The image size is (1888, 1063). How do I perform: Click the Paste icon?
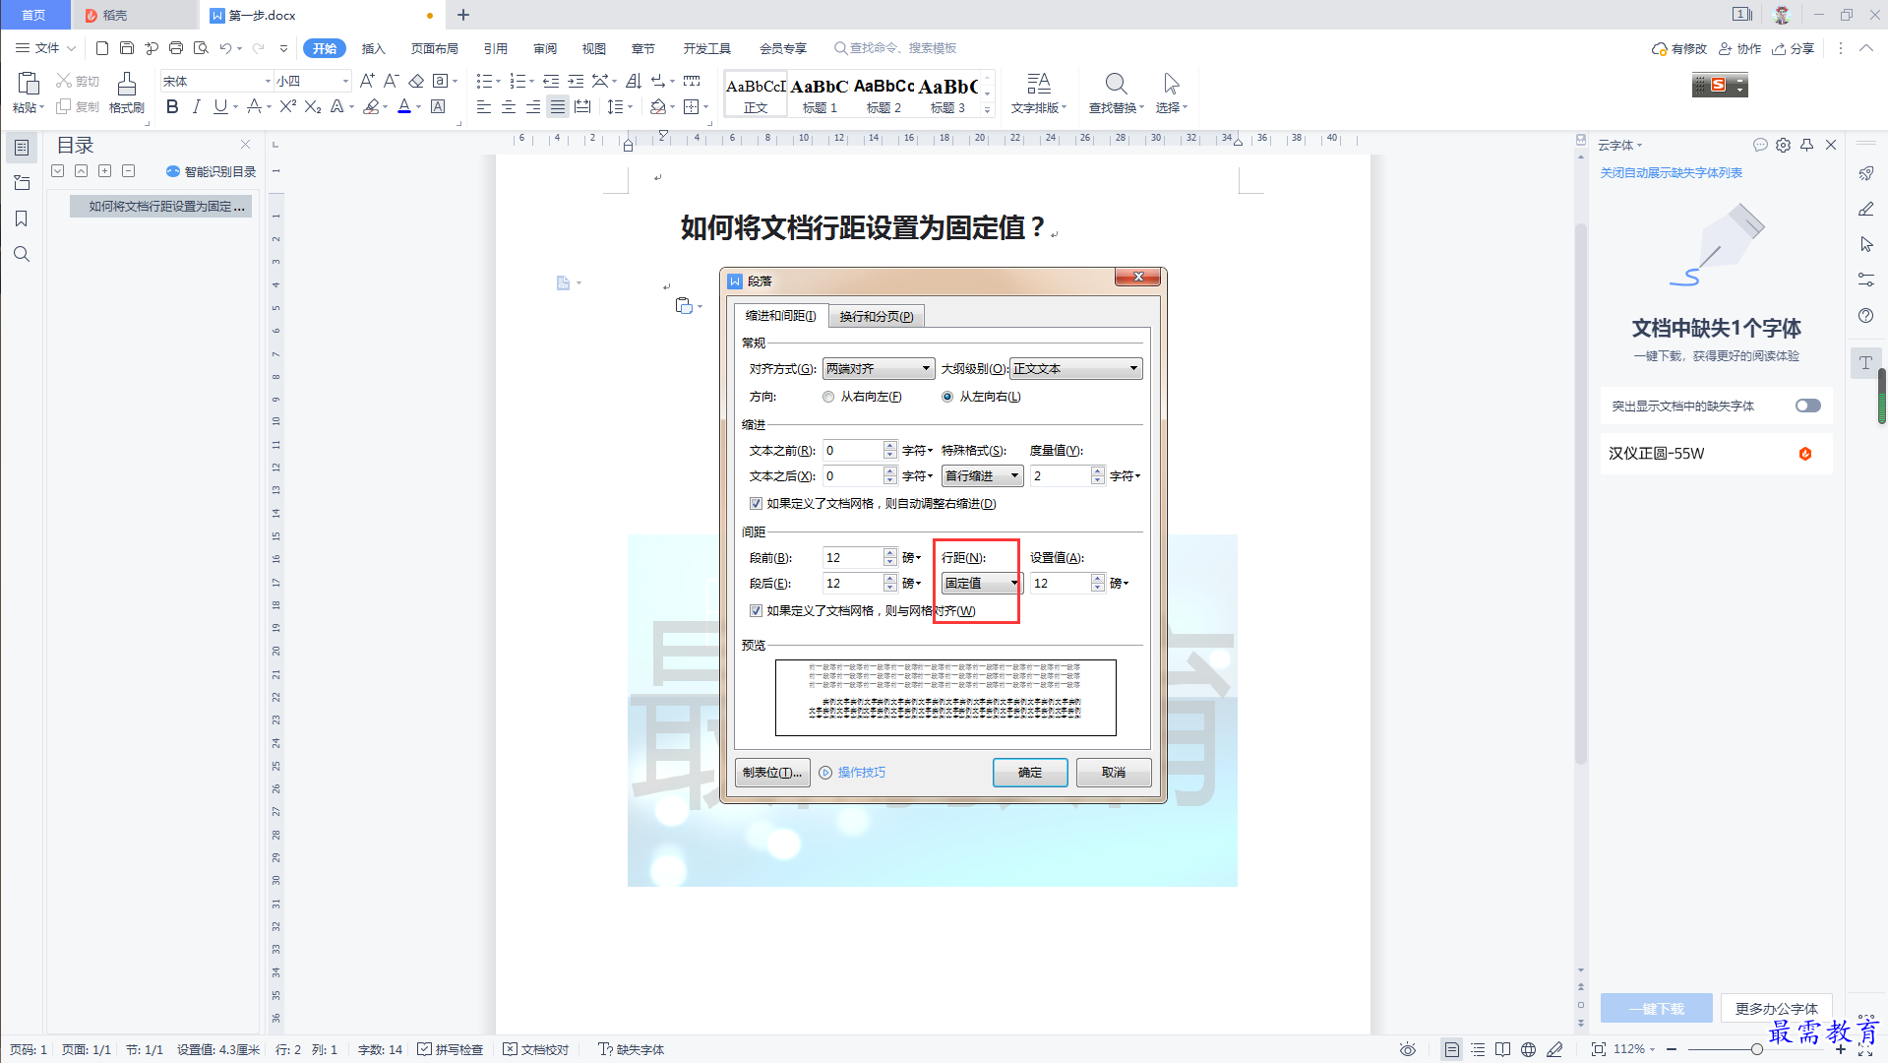[x=28, y=84]
